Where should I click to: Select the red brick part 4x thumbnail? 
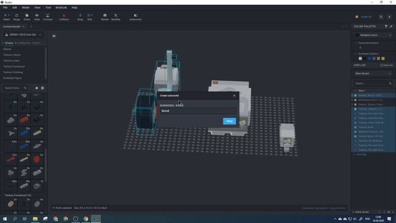(x=24, y=120)
